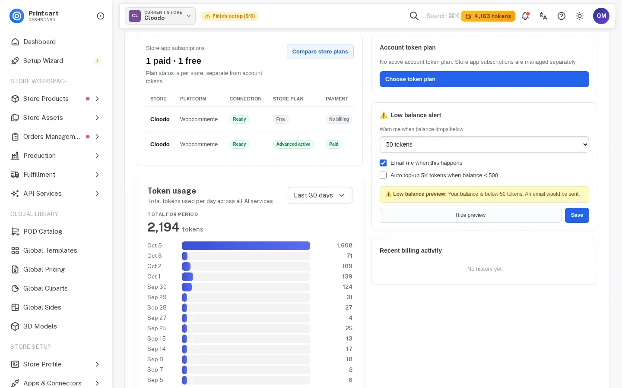The height and width of the screenshot is (388, 622).
Task: Click the Paid payment badge
Action: pos(334,144)
